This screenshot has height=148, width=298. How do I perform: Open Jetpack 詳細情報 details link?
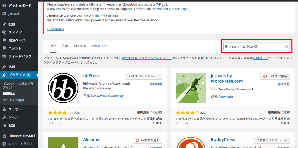[x=283, y=84]
